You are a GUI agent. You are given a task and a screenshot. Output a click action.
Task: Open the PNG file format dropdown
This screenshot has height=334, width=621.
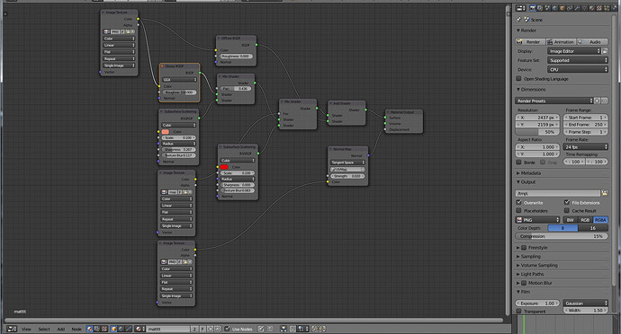click(x=538, y=220)
